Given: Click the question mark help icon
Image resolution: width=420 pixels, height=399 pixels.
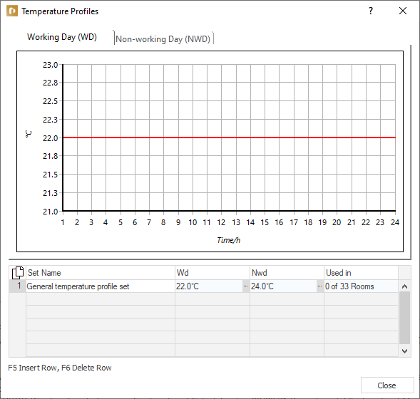Looking at the screenshot, I should tap(371, 11).
